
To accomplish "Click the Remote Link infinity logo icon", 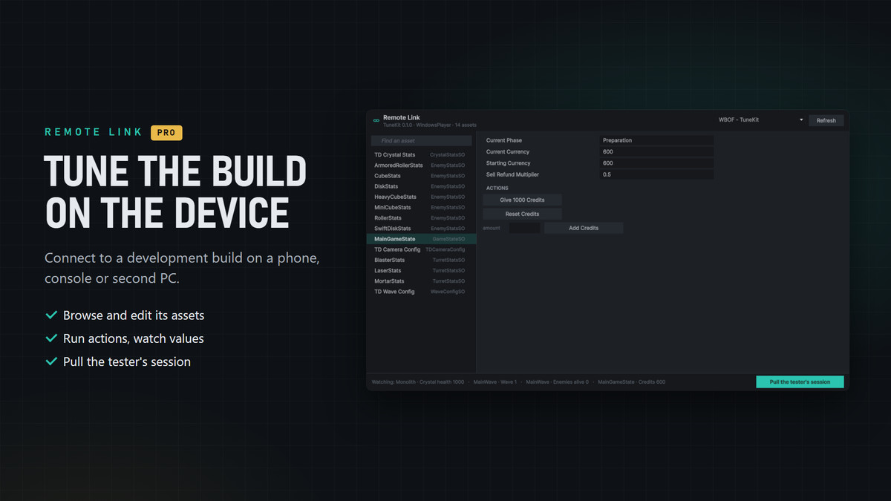I will coord(376,121).
